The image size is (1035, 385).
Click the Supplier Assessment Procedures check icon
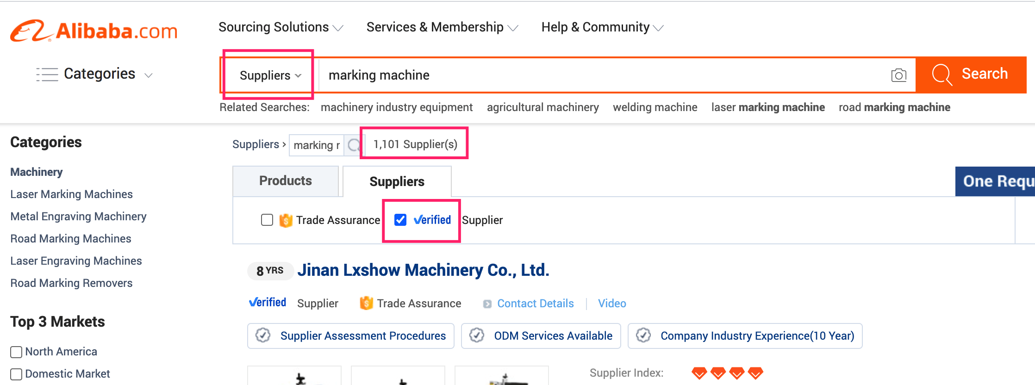click(x=263, y=335)
